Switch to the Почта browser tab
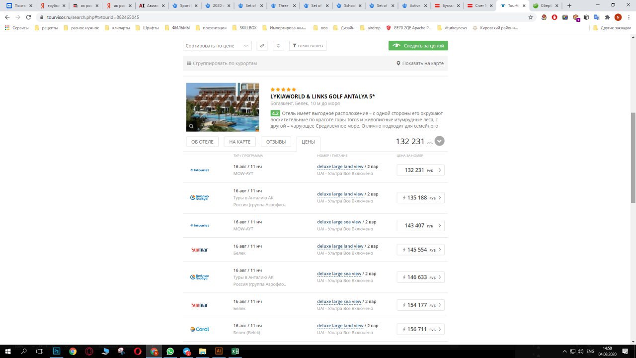Image resolution: width=636 pixels, height=358 pixels. (19, 5)
